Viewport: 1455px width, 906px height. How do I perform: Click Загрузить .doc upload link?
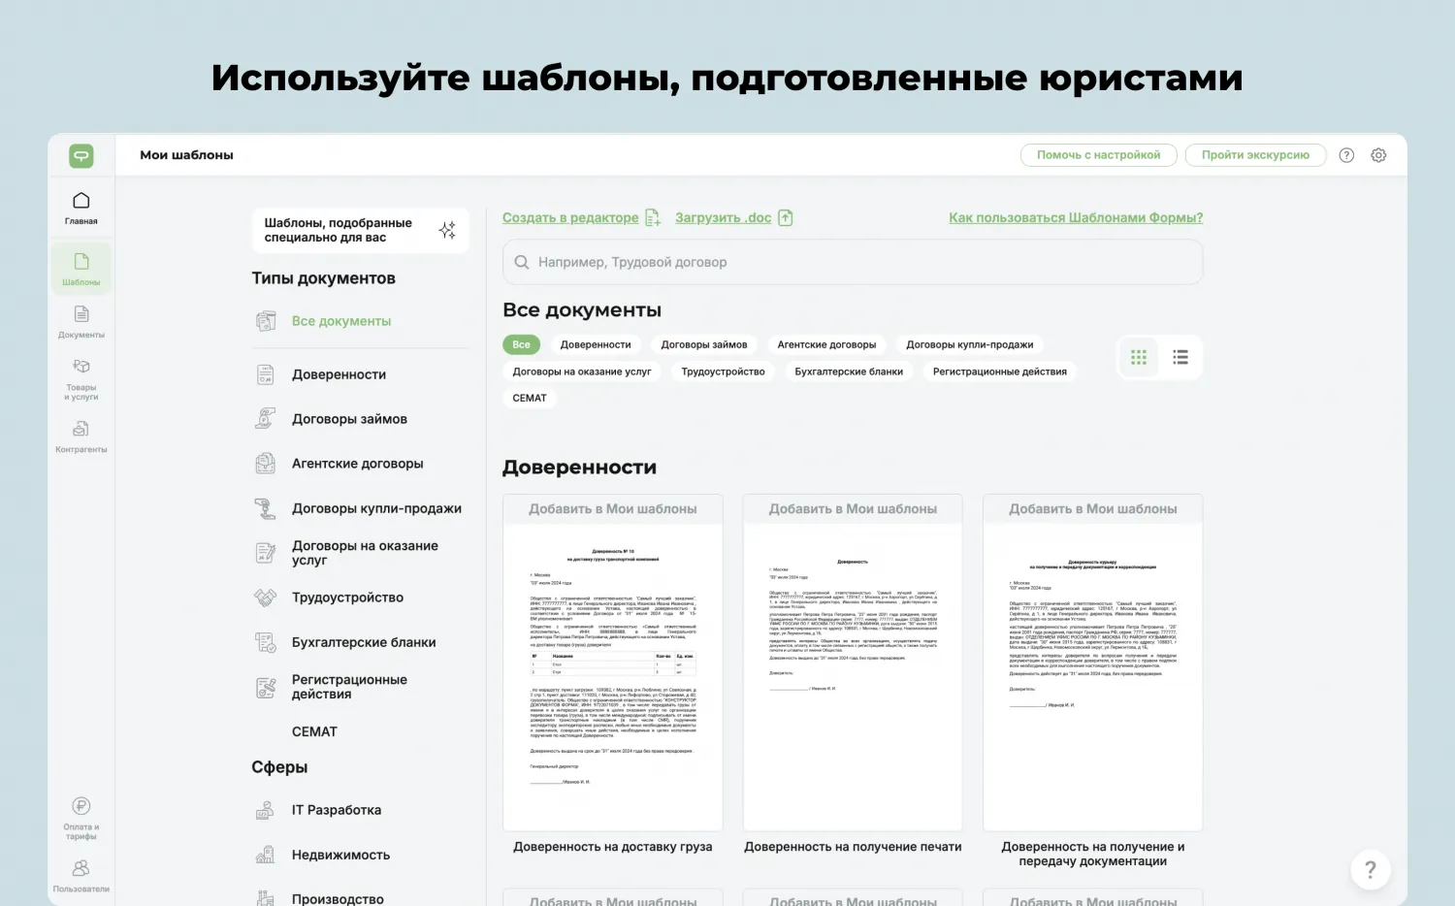coord(724,218)
